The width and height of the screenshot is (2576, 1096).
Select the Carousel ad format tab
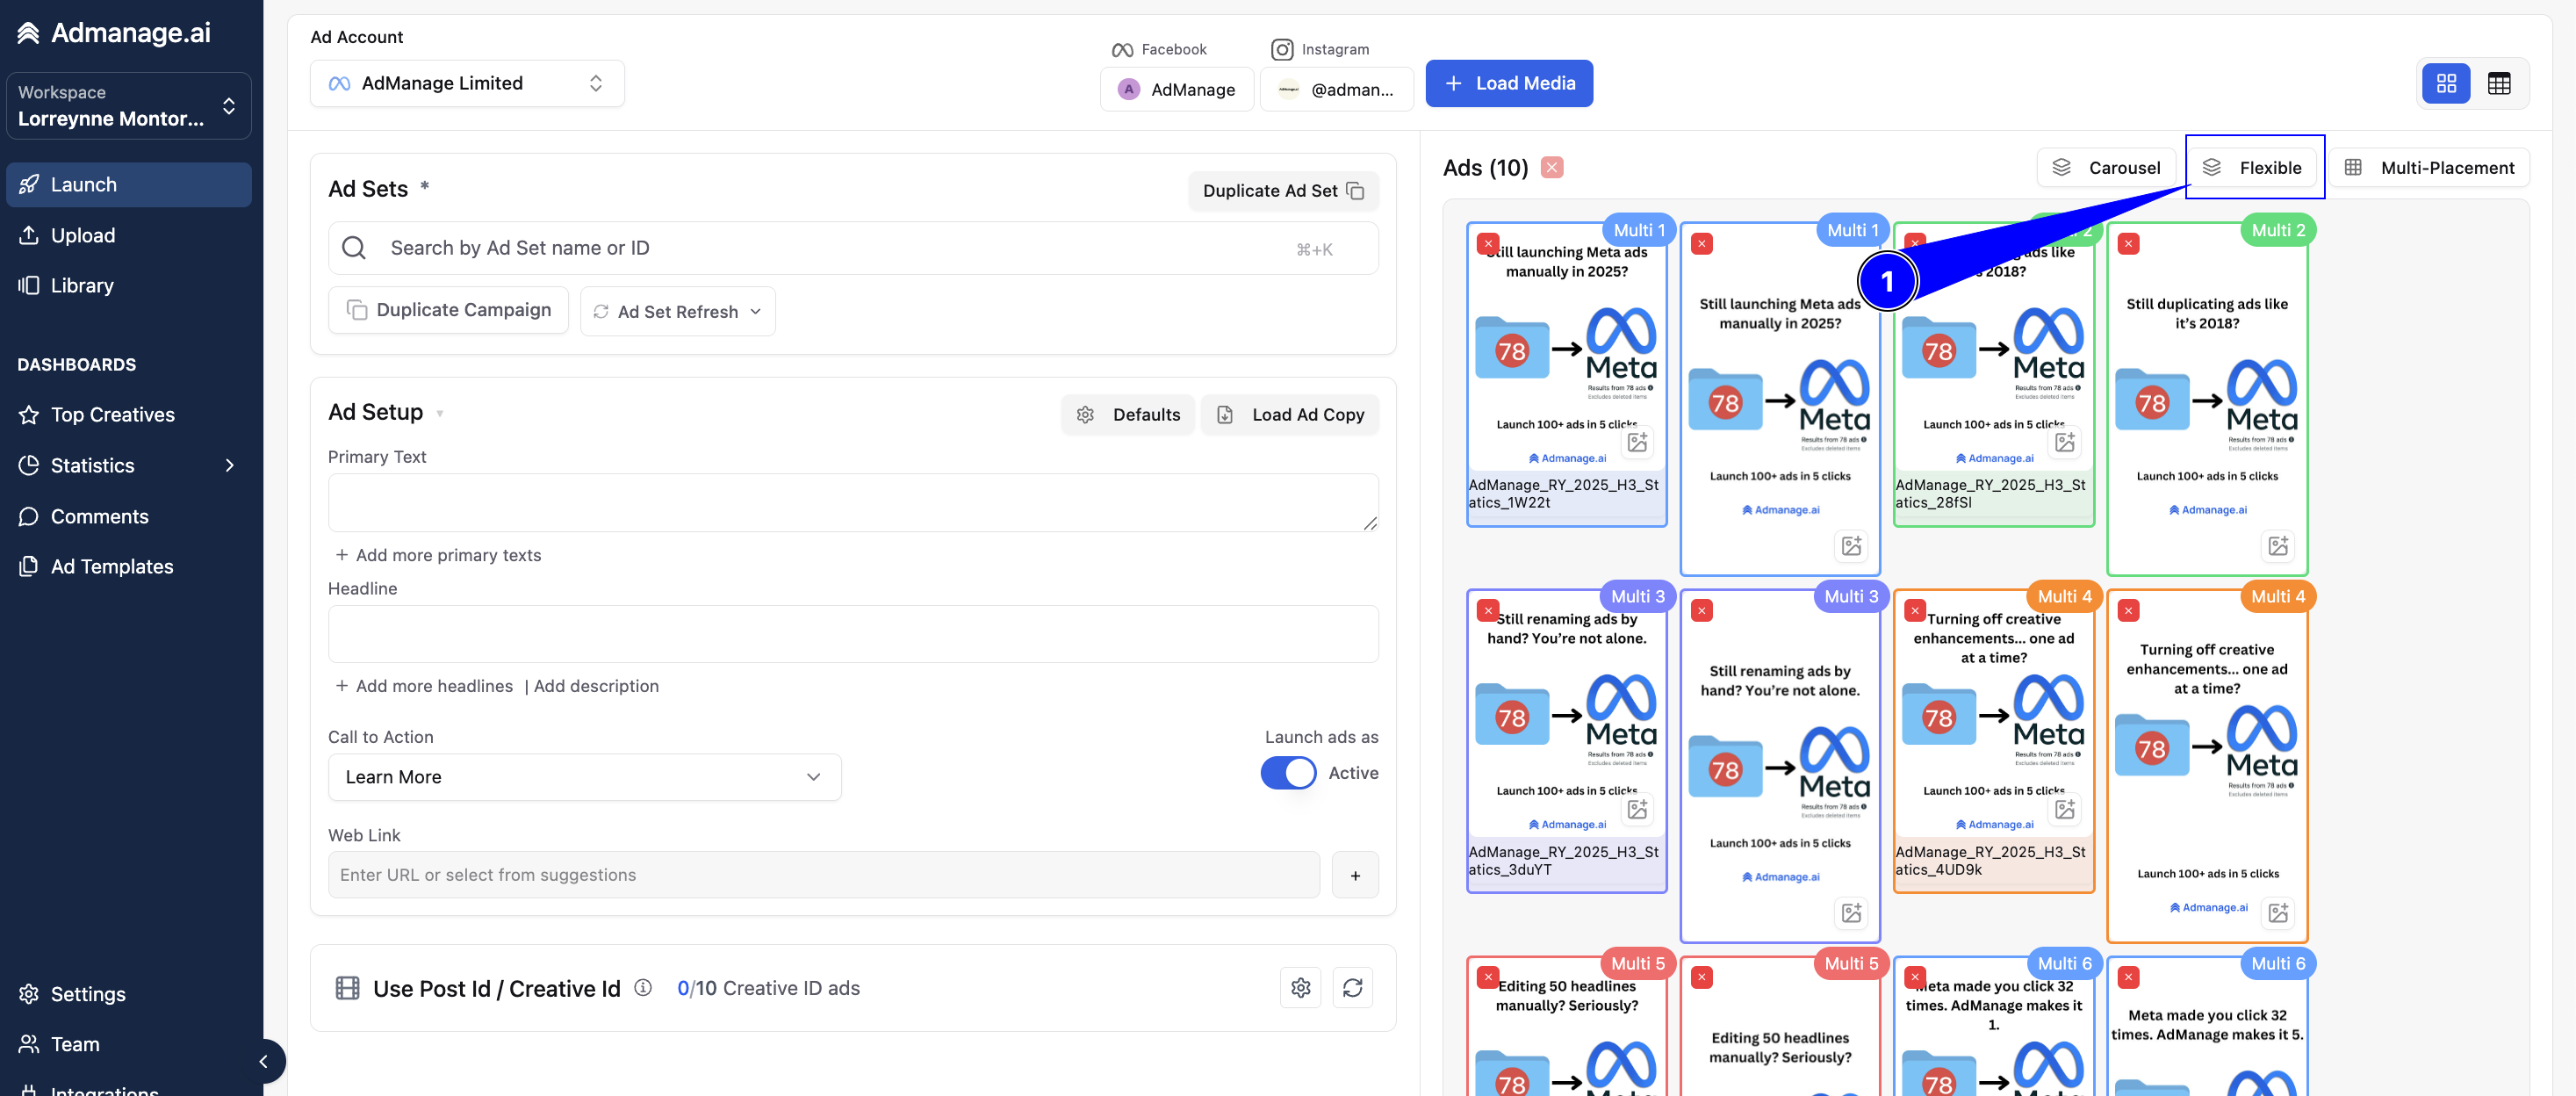2106,168
